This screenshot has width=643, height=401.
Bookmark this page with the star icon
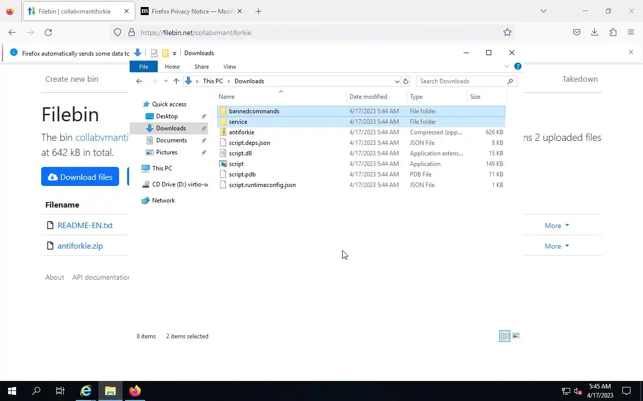pyautogui.click(x=507, y=33)
